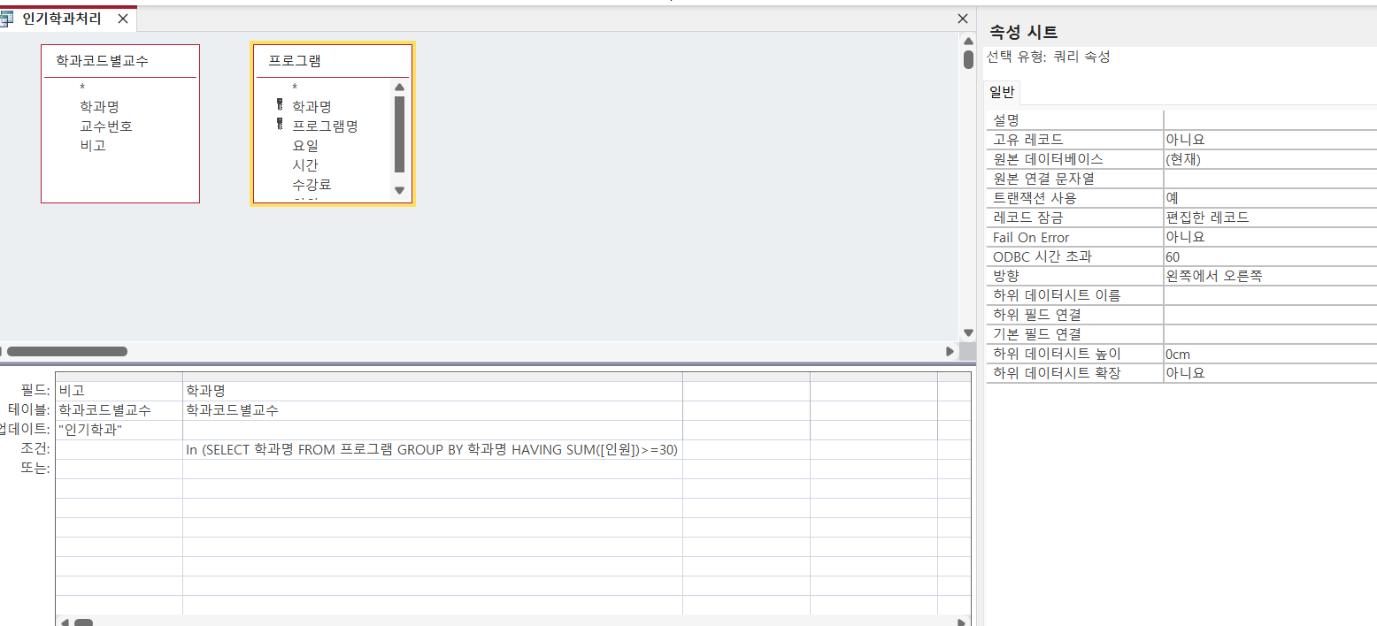Viewport: 1377px width, 626px height.
Task: Open the 고유 레코드 property value
Action: coord(1269,140)
